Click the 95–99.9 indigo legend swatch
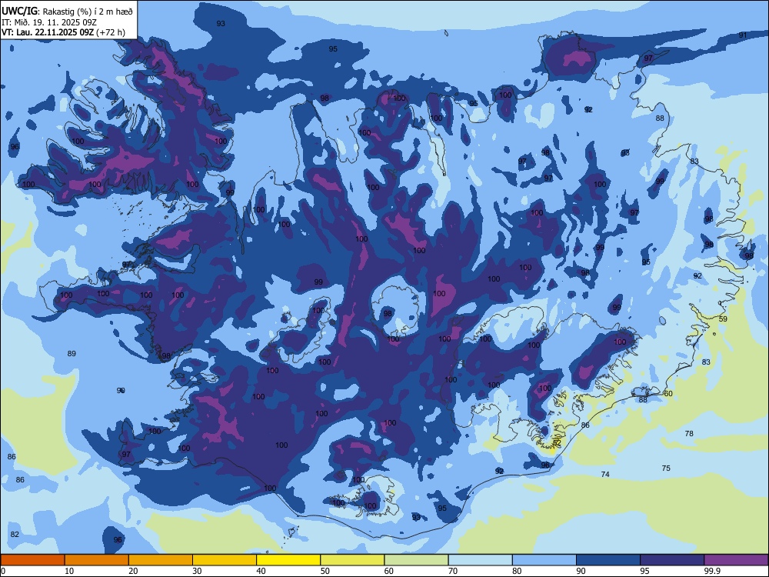This screenshot has height=577, width=769. tap(672, 560)
